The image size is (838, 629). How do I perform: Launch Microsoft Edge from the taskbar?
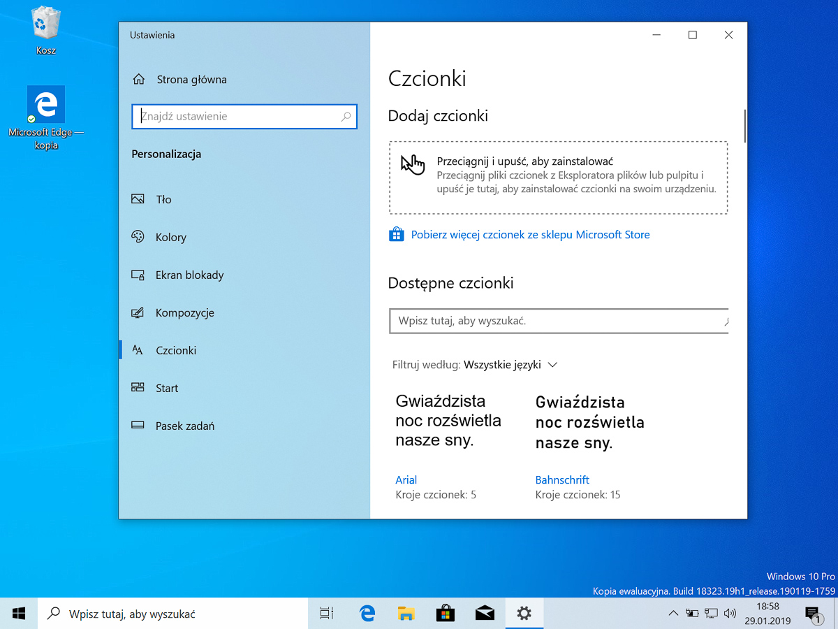[367, 614]
